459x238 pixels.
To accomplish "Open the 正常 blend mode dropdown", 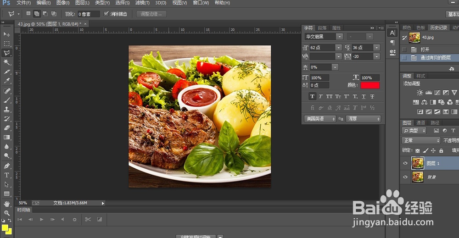I will (x=421, y=141).
